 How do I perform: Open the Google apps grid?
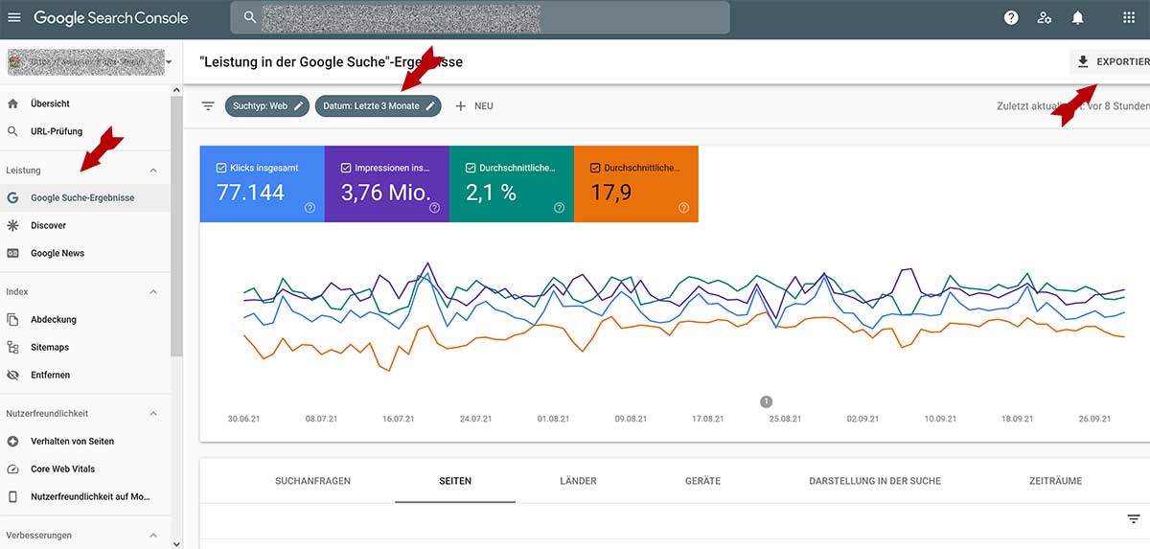tap(1128, 17)
